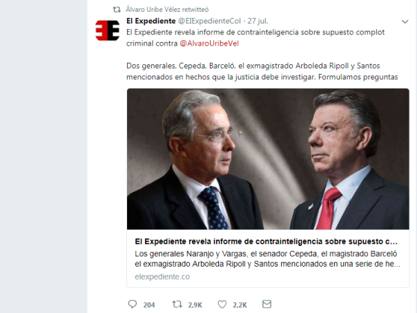Click card description mentioning Naranjo y Vargas
Viewport: 417px width, 313px height.
pos(267,258)
